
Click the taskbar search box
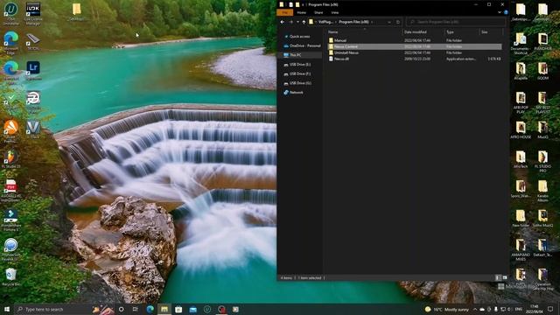[53, 309]
